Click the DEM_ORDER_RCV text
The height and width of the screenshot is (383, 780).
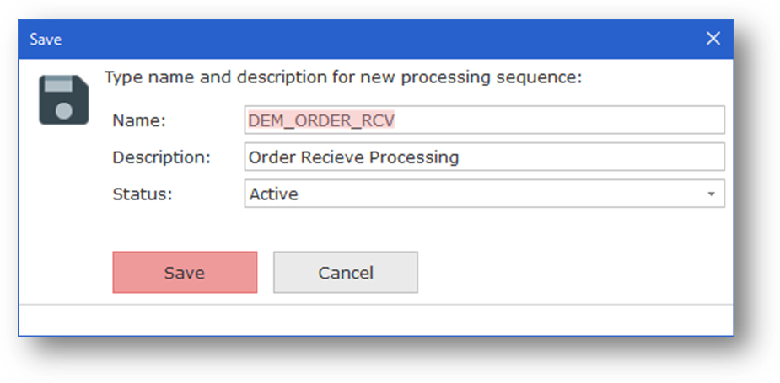coord(321,120)
